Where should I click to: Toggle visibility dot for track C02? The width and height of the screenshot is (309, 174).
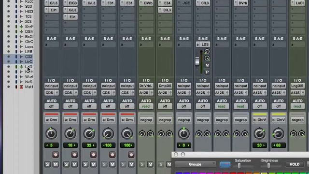(9, 57)
